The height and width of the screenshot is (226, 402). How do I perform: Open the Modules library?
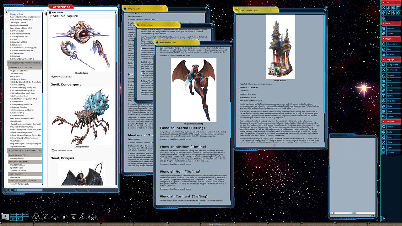click(393, 28)
